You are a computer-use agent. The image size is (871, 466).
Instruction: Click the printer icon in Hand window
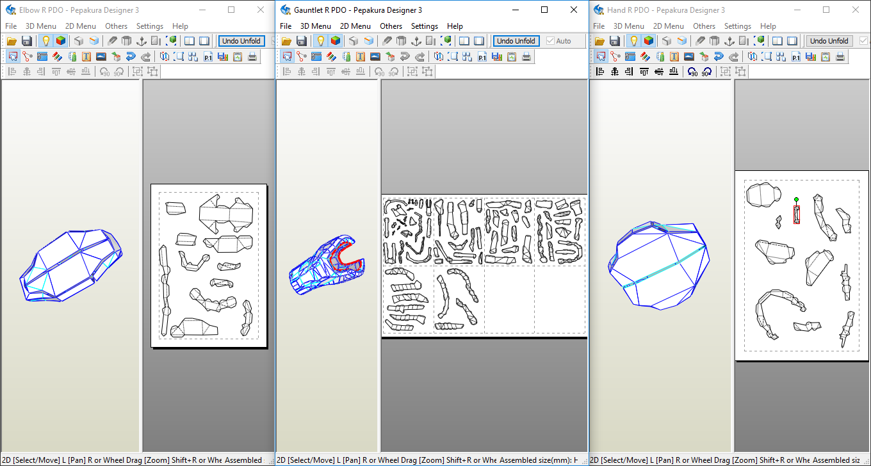coord(840,56)
